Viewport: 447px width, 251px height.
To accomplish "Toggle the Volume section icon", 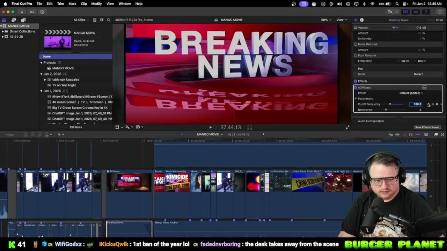I will pos(356,28).
